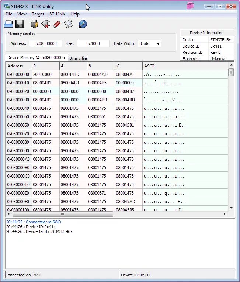
Task: Select cell 080004B7
Action: tap(128, 91)
